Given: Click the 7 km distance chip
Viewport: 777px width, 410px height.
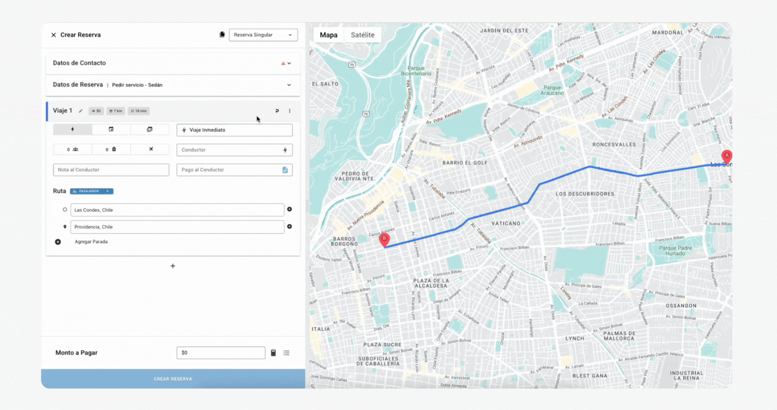Looking at the screenshot, I should tap(116, 111).
